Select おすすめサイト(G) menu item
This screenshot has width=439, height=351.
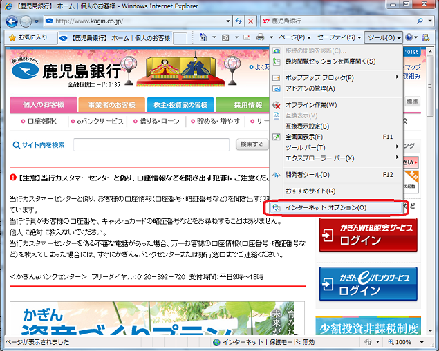(x=336, y=191)
